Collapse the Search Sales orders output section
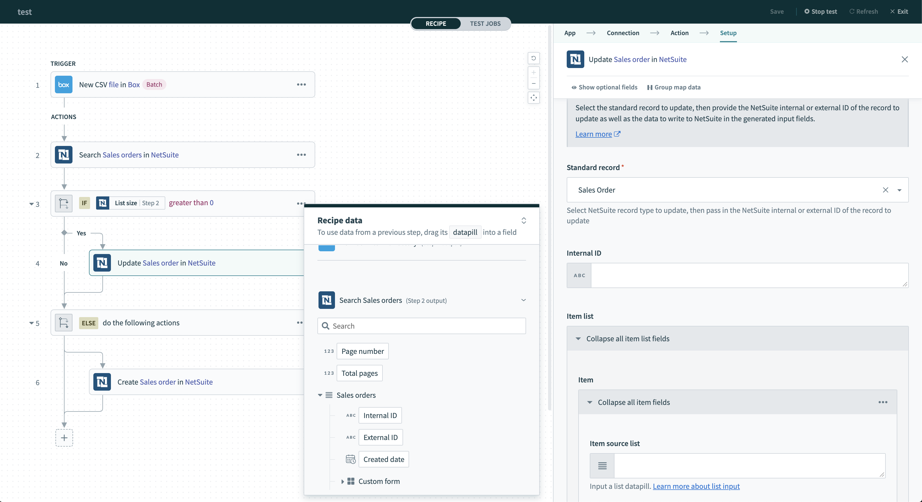This screenshot has height=502, width=922. (x=523, y=300)
